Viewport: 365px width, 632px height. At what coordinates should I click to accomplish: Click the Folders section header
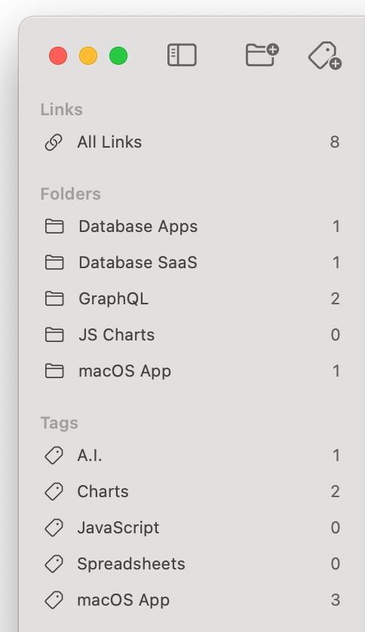tap(71, 194)
